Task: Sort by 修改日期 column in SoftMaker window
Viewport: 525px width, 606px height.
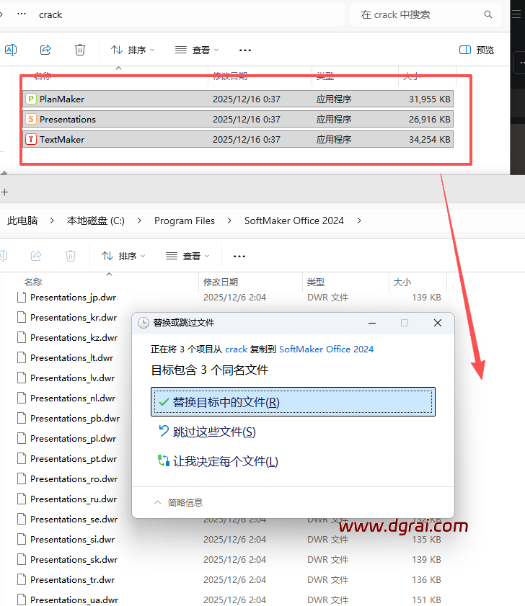Action: 221,282
